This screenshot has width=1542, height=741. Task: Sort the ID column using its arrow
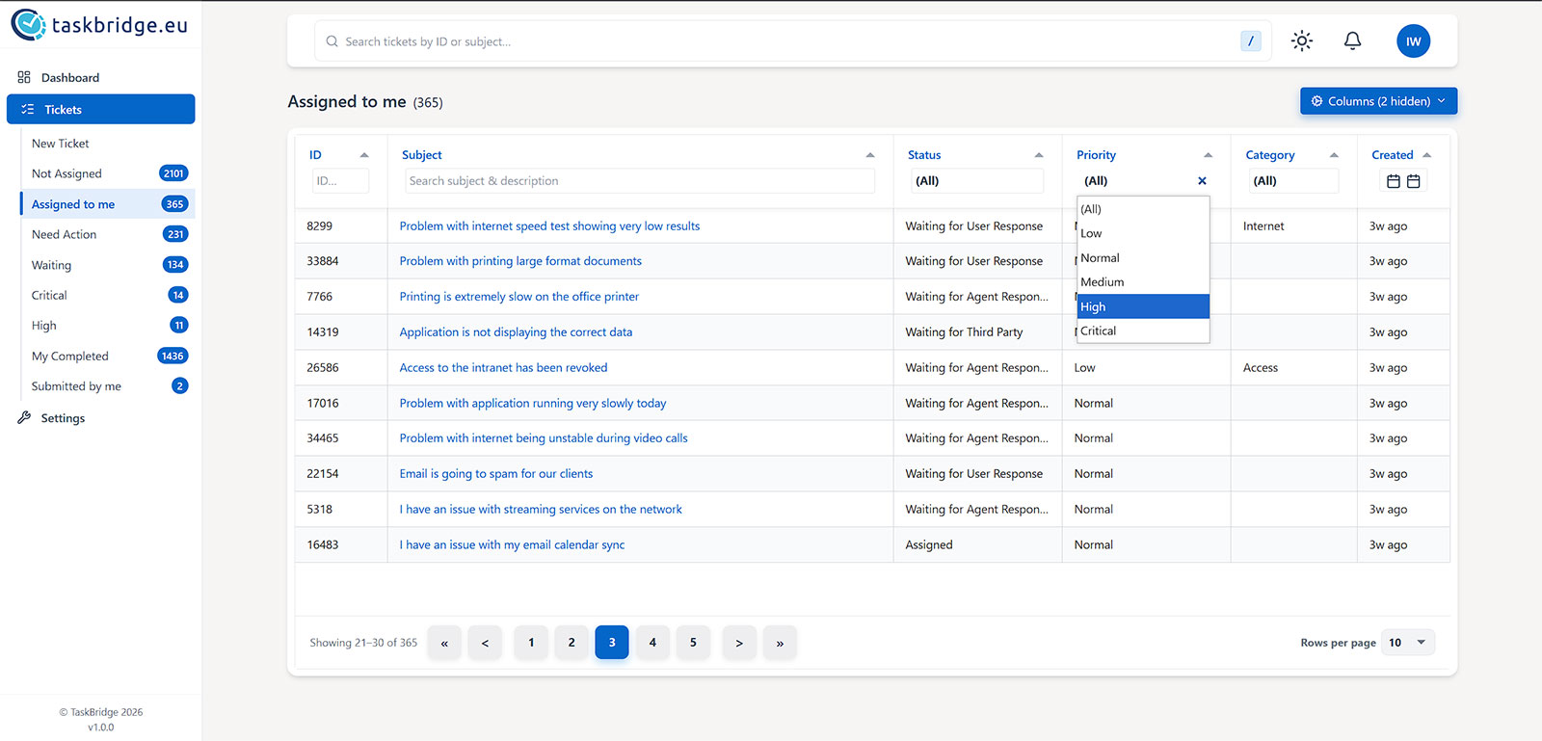click(x=364, y=155)
